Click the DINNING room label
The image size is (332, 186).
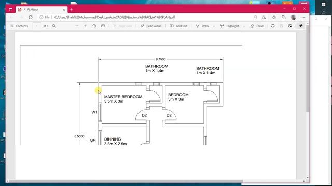click(x=113, y=139)
